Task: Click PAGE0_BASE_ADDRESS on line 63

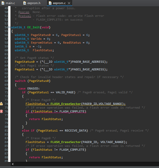Action: click(x=88, y=62)
